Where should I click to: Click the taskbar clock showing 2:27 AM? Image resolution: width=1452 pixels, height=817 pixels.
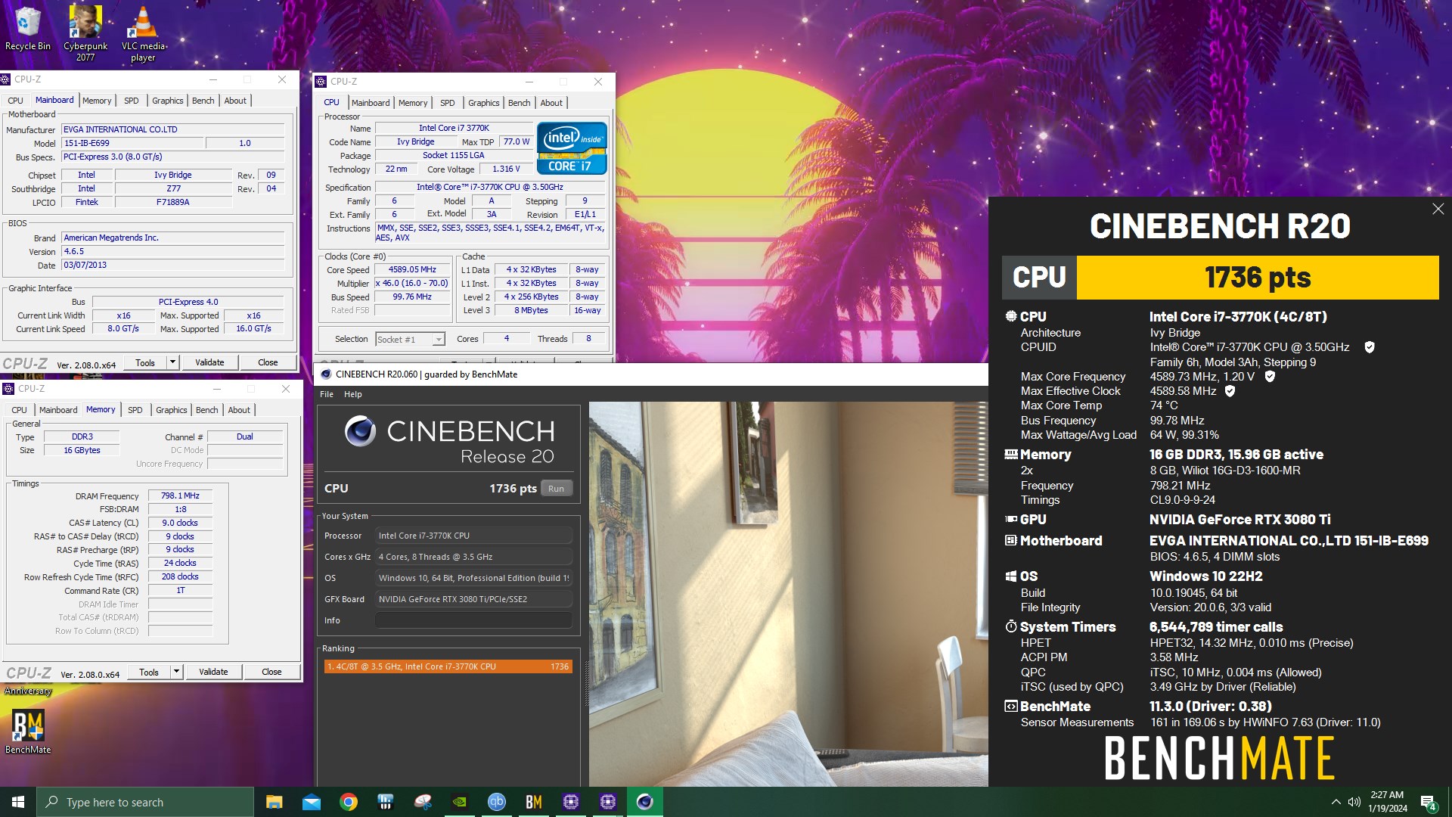[x=1387, y=802]
